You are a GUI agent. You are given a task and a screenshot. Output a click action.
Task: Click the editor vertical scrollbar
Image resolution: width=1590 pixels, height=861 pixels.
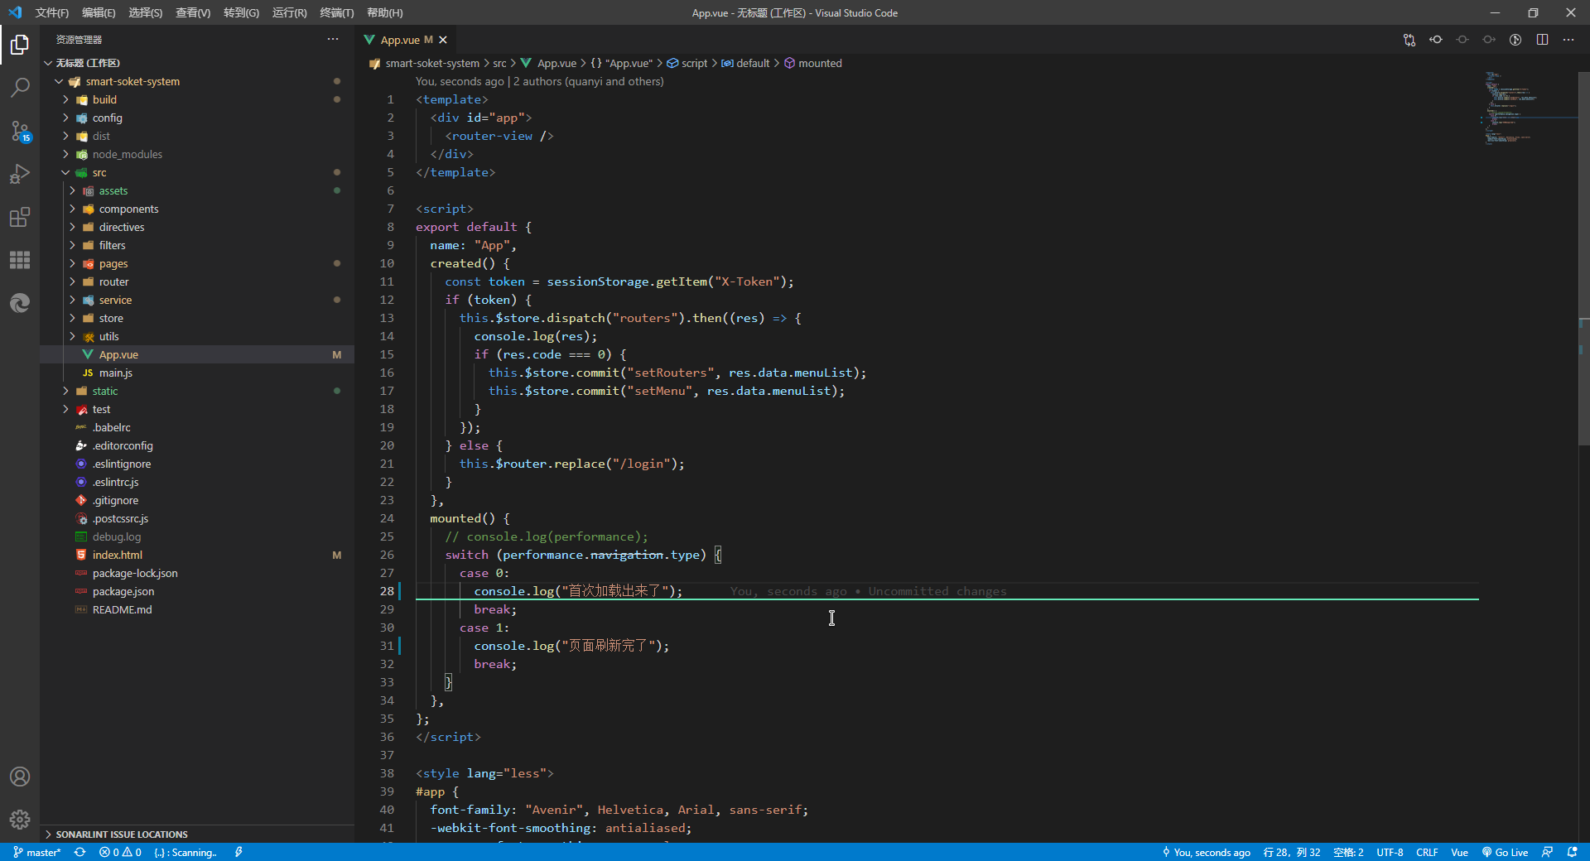point(1584,259)
